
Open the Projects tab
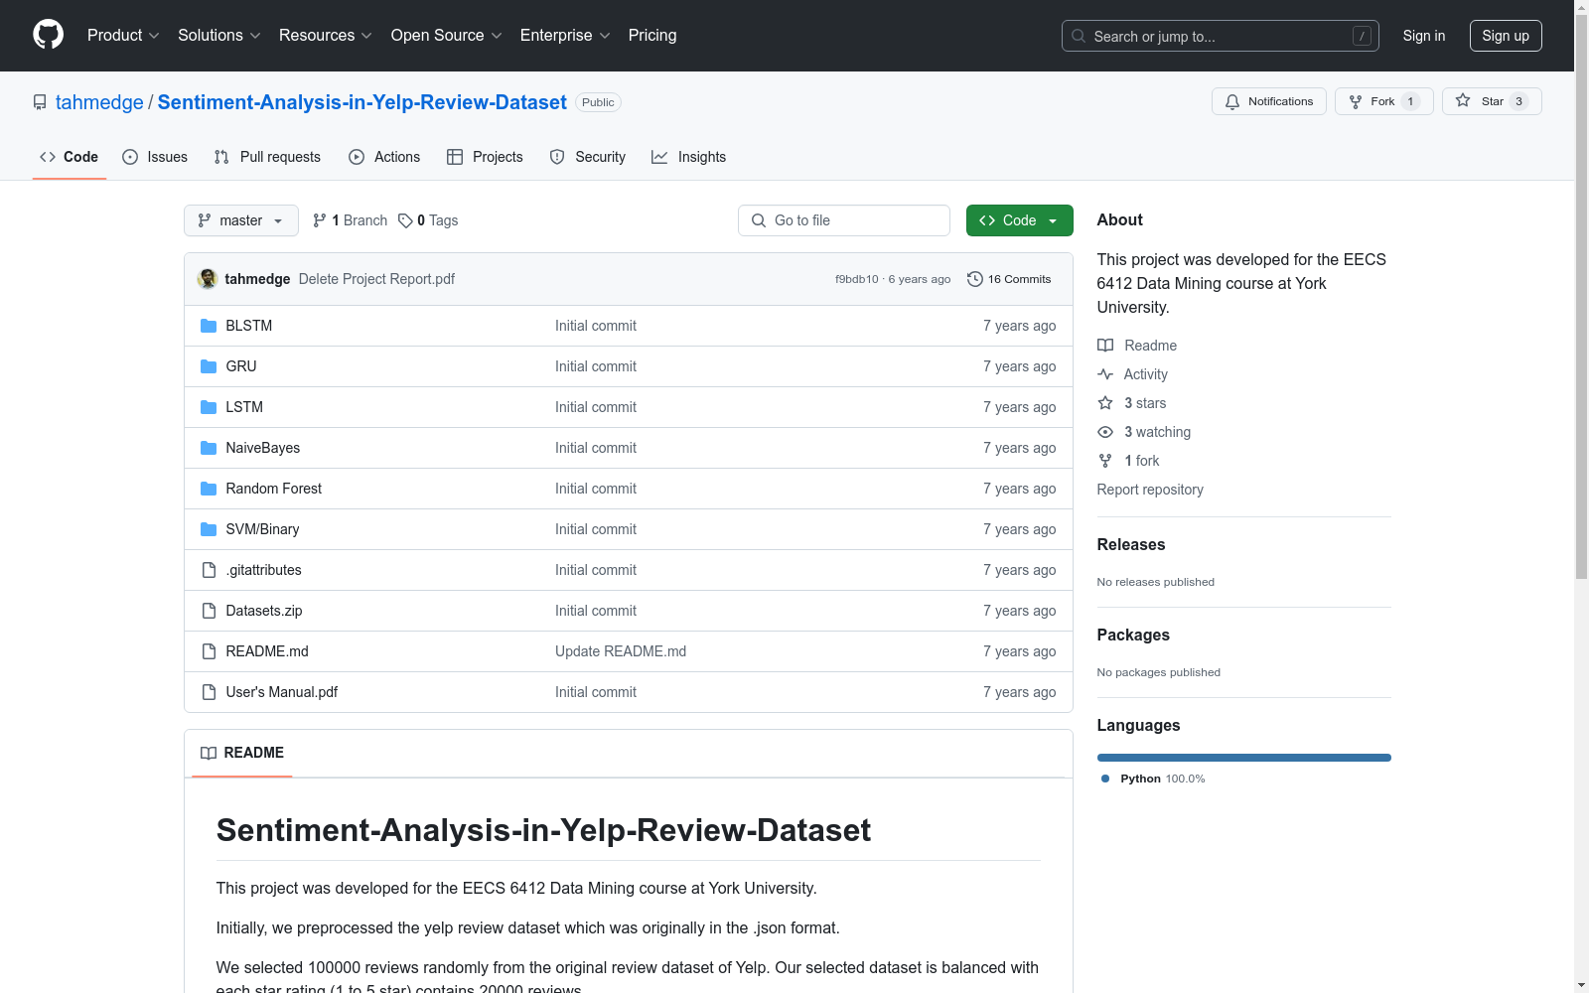(x=485, y=157)
